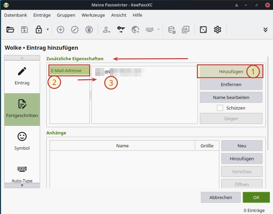Expand the dropdown arrow next to padlock

click(x=48, y=30)
